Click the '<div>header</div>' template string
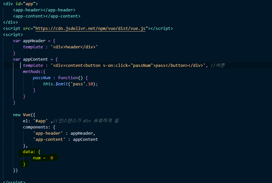 [x=74, y=47]
